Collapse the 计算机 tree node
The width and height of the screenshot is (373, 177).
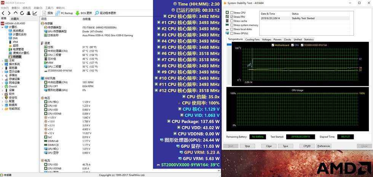(x=2, y=27)
